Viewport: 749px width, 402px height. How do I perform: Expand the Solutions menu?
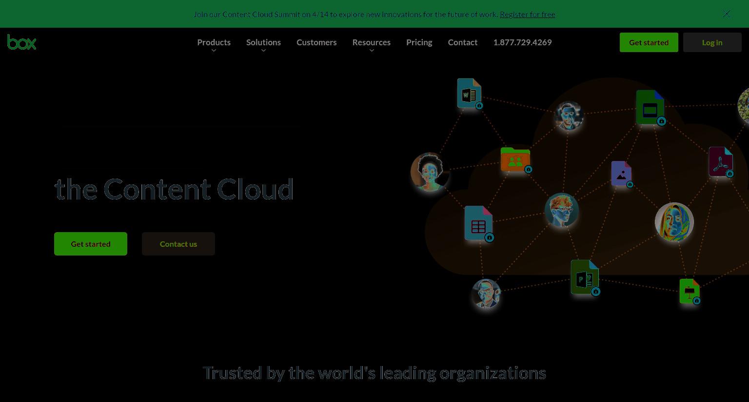(263, 42)
